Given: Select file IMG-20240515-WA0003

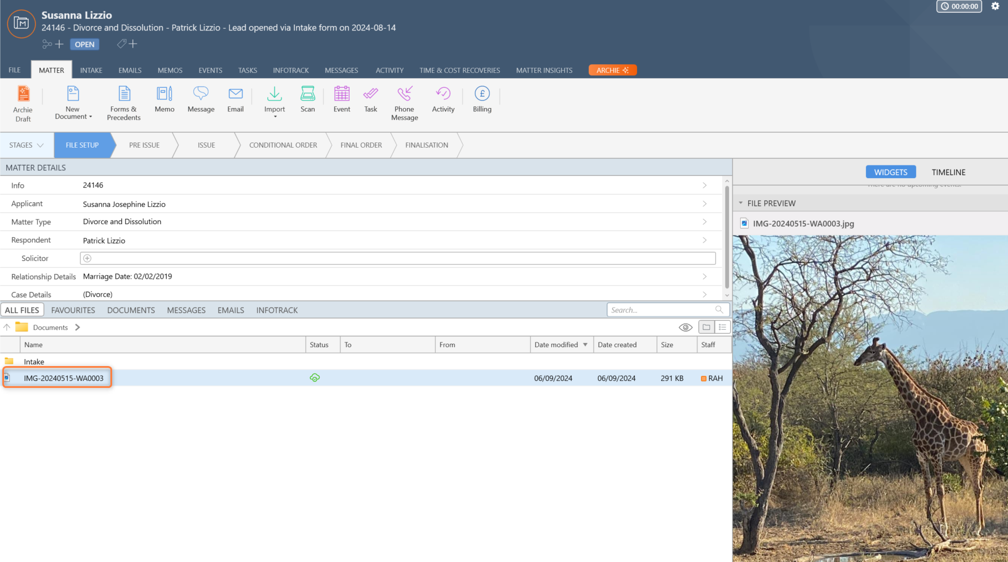Looking at the screenshot, I should 64,378.
